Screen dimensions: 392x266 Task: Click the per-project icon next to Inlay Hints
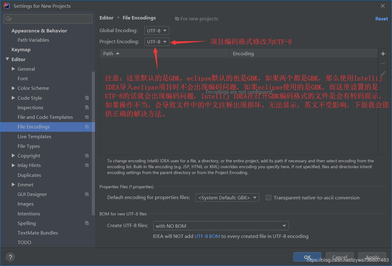click(87, 165)
